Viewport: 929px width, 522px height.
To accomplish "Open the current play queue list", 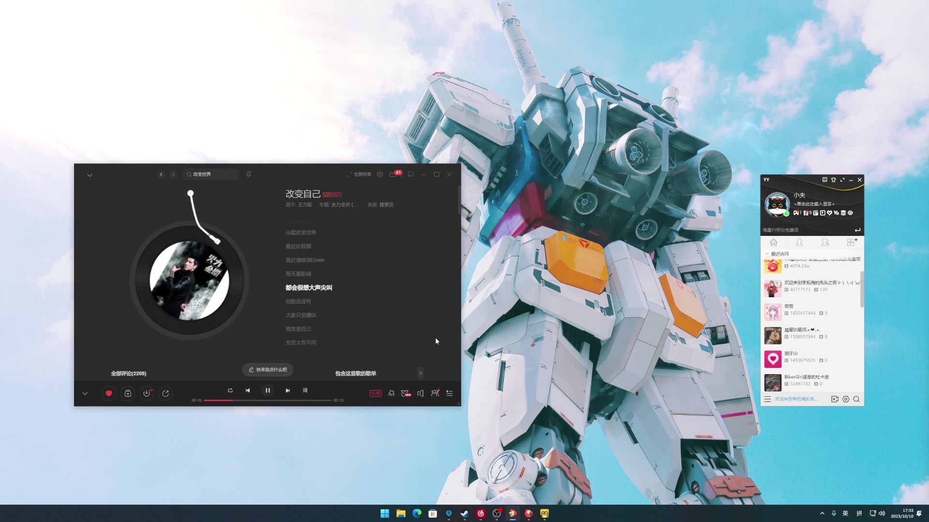I will tap(450, 393).
